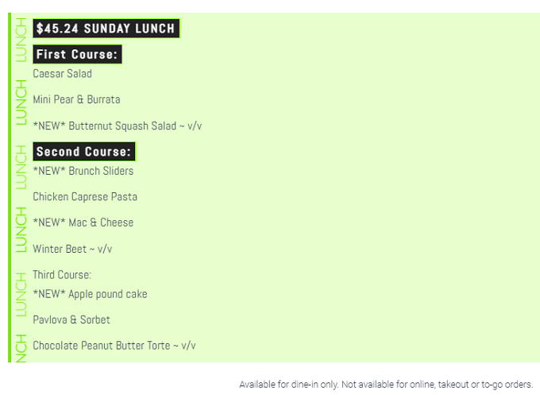Select the Apple pound cake item
The image size is (540, 395).
[x=91, y=294]
